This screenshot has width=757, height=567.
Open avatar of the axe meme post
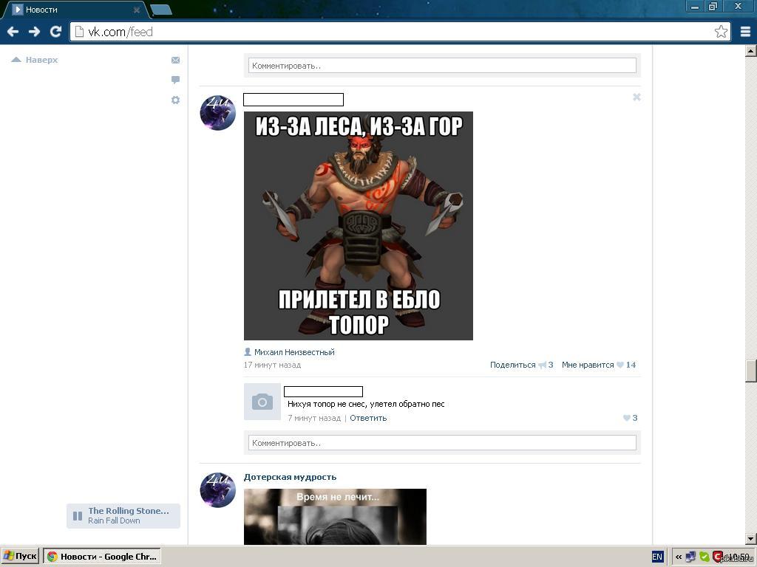218,112
